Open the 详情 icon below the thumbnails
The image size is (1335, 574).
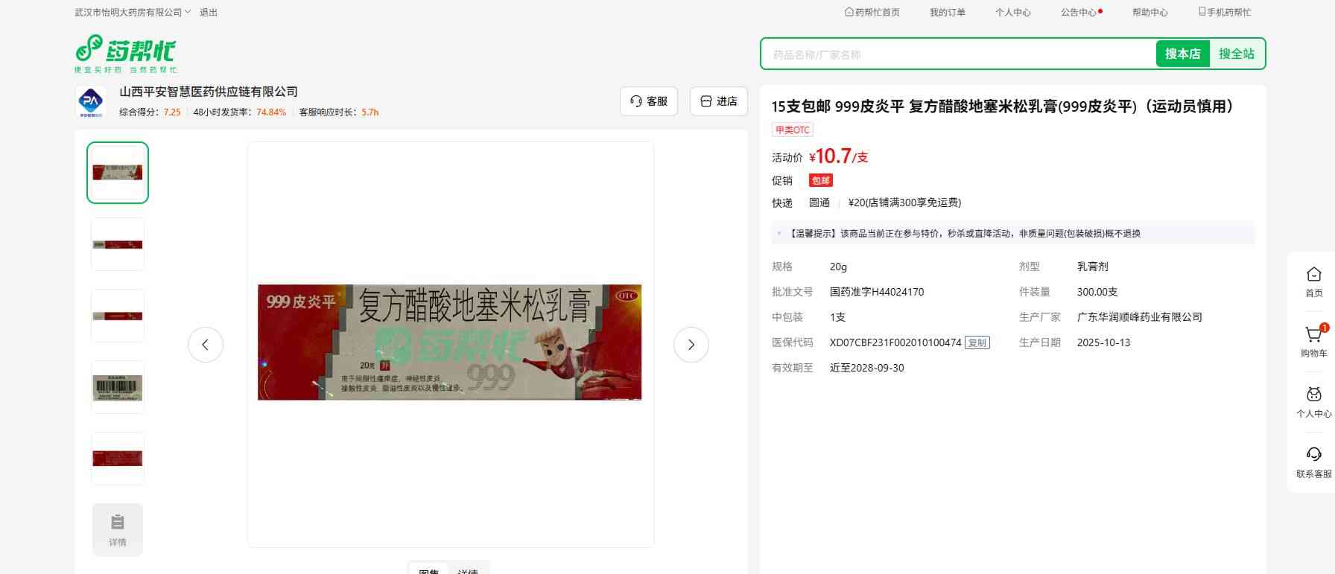click(x=118, y=529)
